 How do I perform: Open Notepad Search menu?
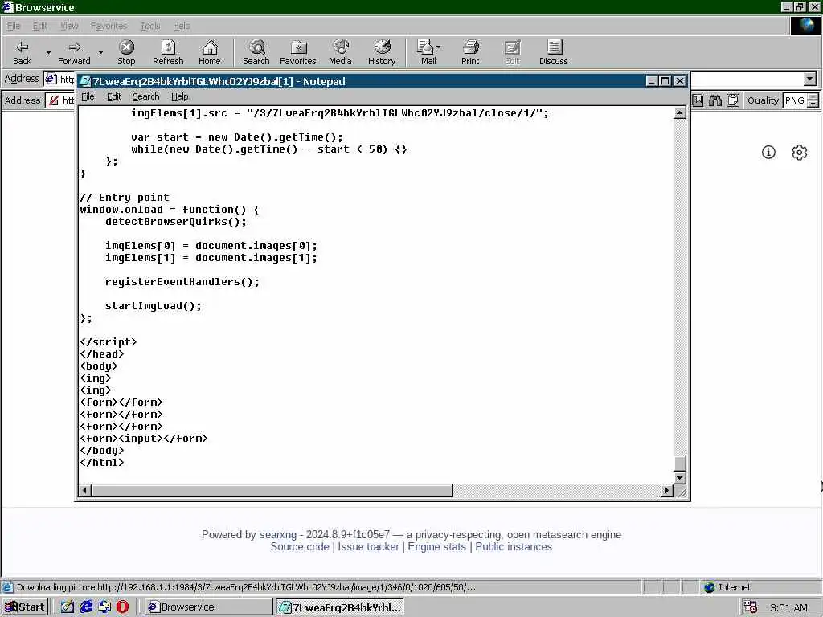point(146,96)
